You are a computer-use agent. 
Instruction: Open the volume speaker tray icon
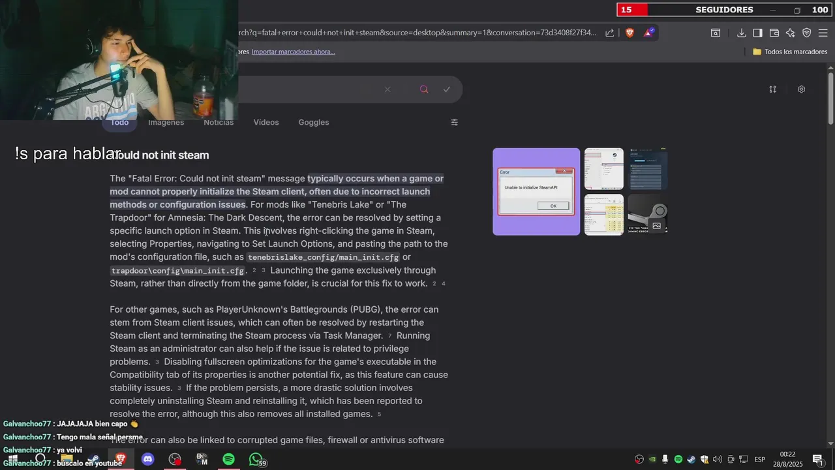(718, 460)
